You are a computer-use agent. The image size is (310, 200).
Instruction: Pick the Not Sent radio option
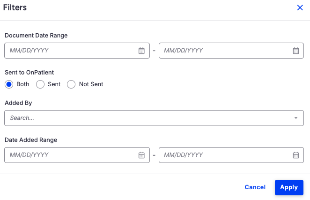[x=71, y=84]
